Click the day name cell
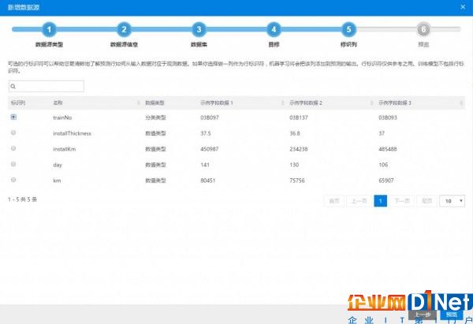The width and height of the screenshot is (473, 324). (58, 165)
